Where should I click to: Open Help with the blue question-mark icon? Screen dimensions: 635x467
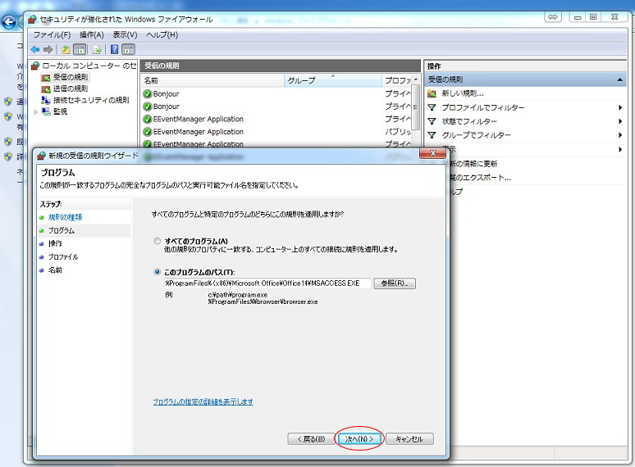[x=114, y=50]
